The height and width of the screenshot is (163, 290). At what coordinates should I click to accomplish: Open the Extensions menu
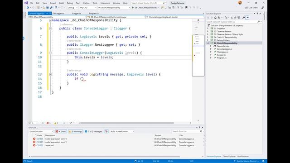point(105,3)
